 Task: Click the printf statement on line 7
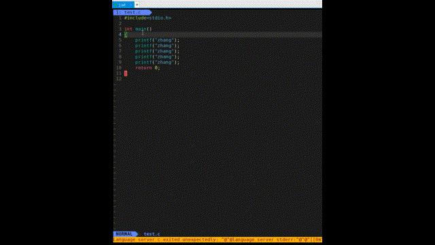(157, 51)
